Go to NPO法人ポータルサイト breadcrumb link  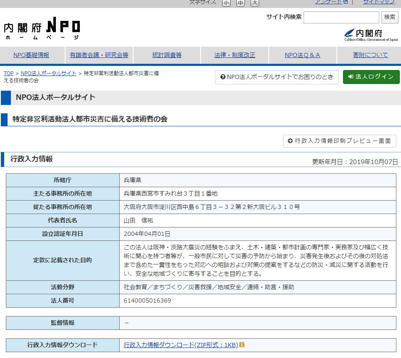click(x=48, y=73)
